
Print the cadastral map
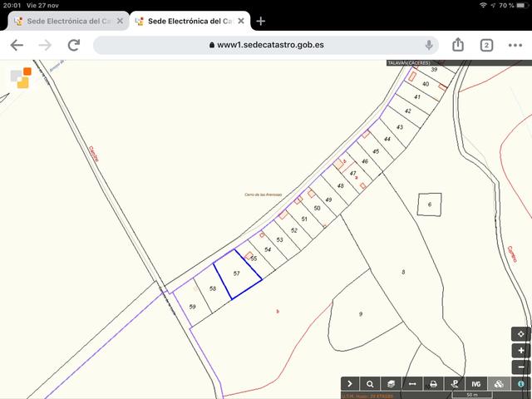click(x=433, y=384)
